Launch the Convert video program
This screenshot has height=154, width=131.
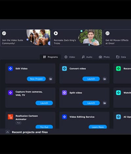click(x=91, y=79)
